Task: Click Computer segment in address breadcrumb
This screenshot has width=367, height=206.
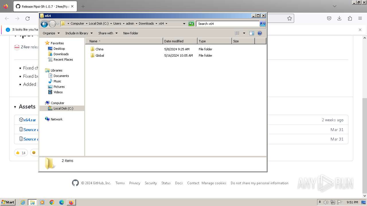Action: (x=77, y=23)
